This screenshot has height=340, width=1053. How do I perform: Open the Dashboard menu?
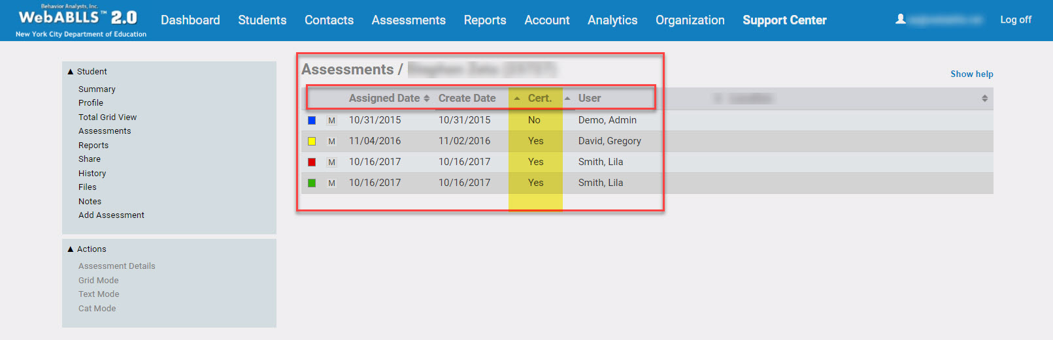coord(190,20)
